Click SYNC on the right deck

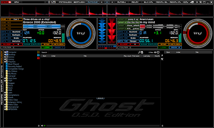pos(163,44)
